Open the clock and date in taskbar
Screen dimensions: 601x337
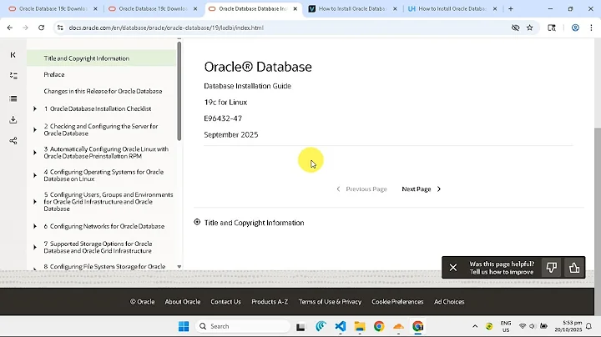tap(568, 326)
